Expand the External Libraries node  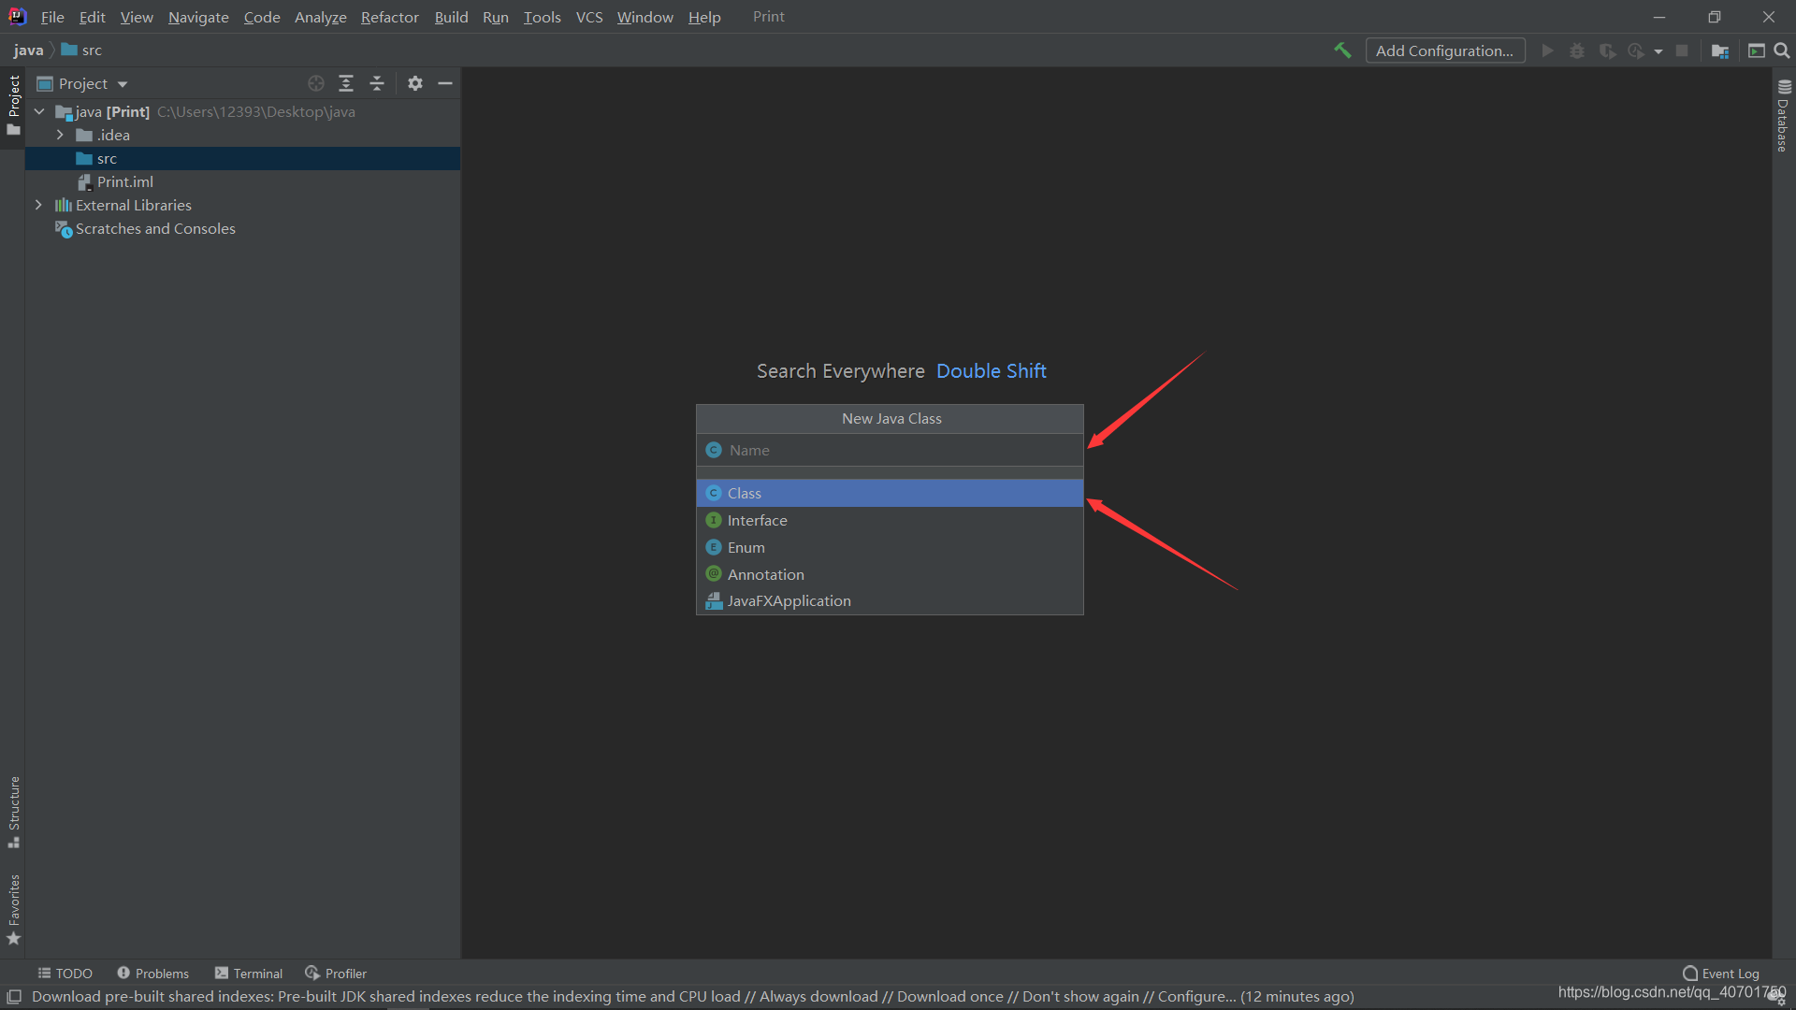tap(38, 205)
